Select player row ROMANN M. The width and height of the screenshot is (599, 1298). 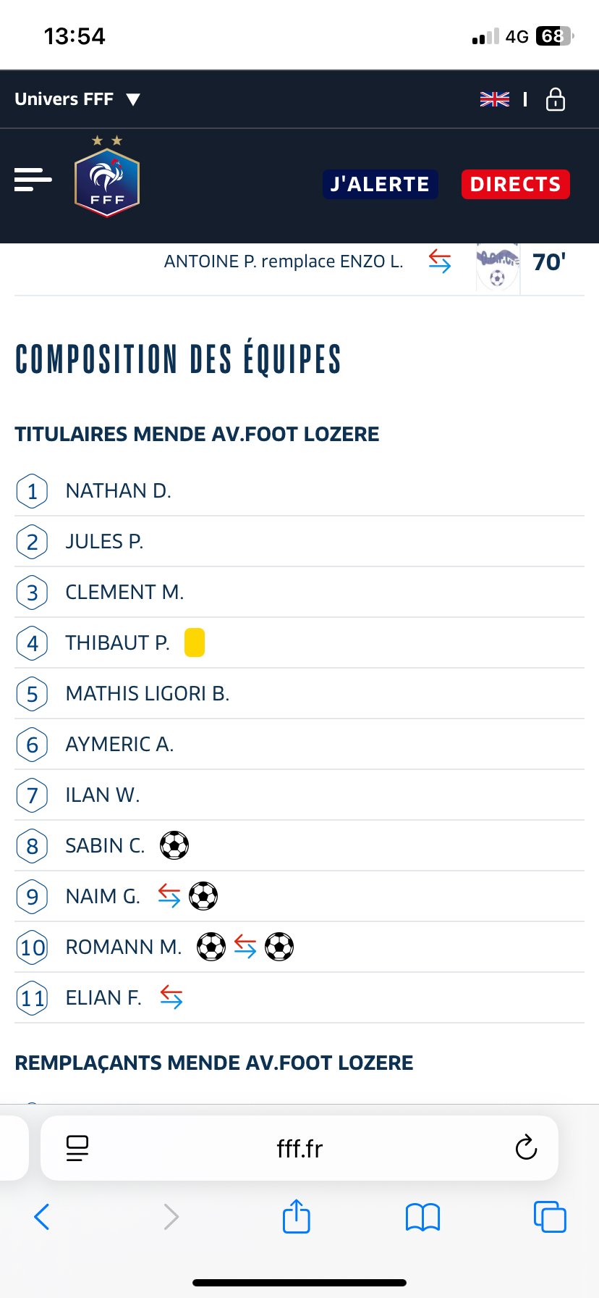point(299,947)
